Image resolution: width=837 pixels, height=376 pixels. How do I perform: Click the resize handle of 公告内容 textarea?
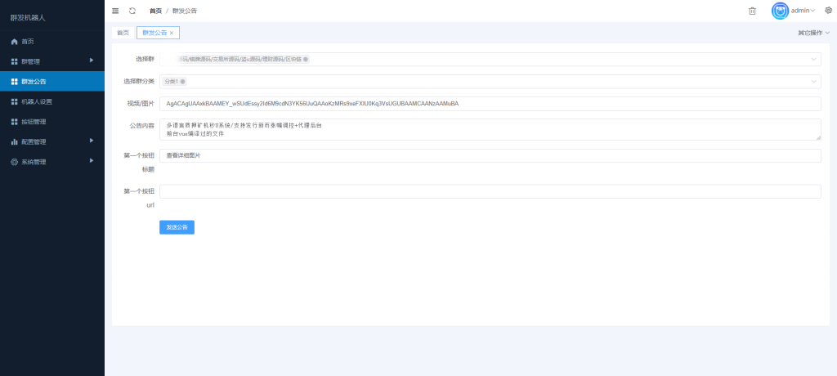[x=818, y=138]
